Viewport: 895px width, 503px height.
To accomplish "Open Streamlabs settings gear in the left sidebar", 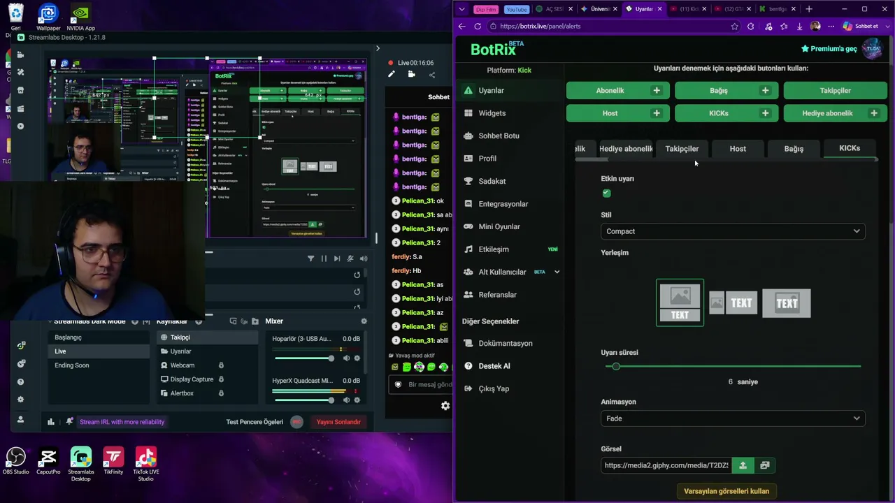I will coord(20,400).
